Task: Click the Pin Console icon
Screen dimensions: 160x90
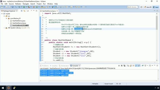Action: (142, 65)
